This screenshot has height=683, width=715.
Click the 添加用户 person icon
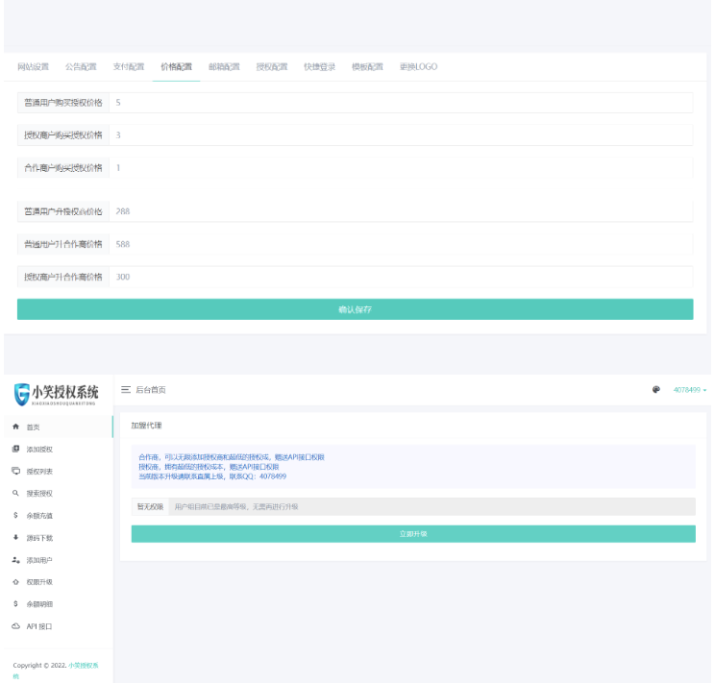[16, 560]
